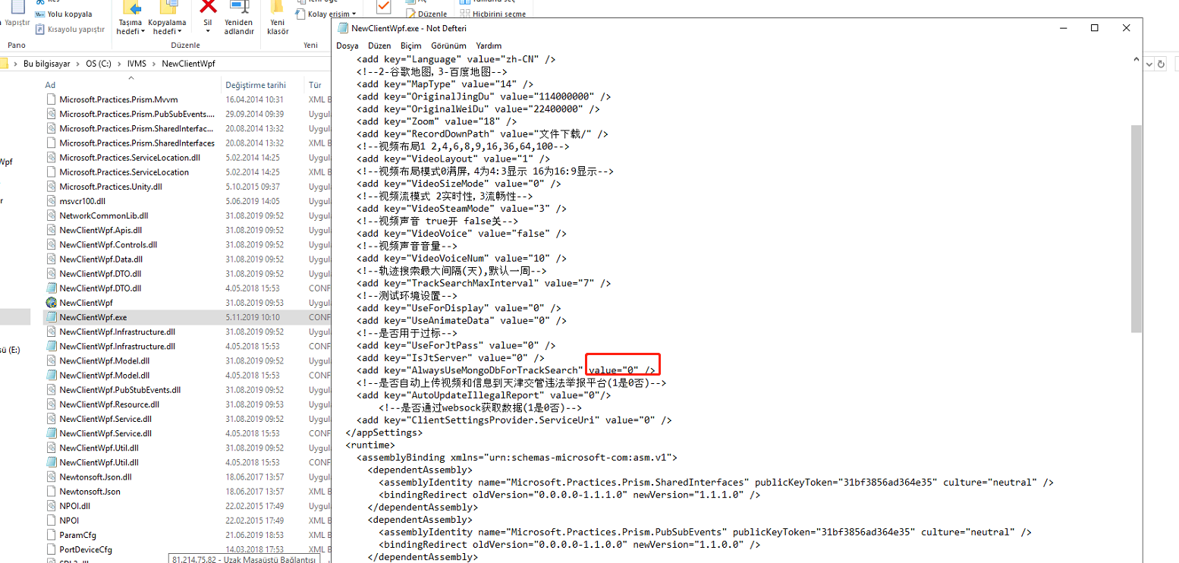Click the Notepad scrollbar up arrow

tap(1136, 59)
